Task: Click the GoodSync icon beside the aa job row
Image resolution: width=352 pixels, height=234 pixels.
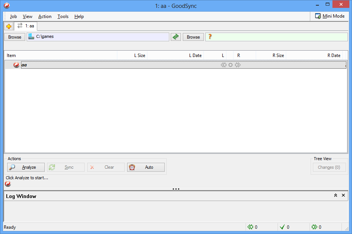Action: coord(16,65)
